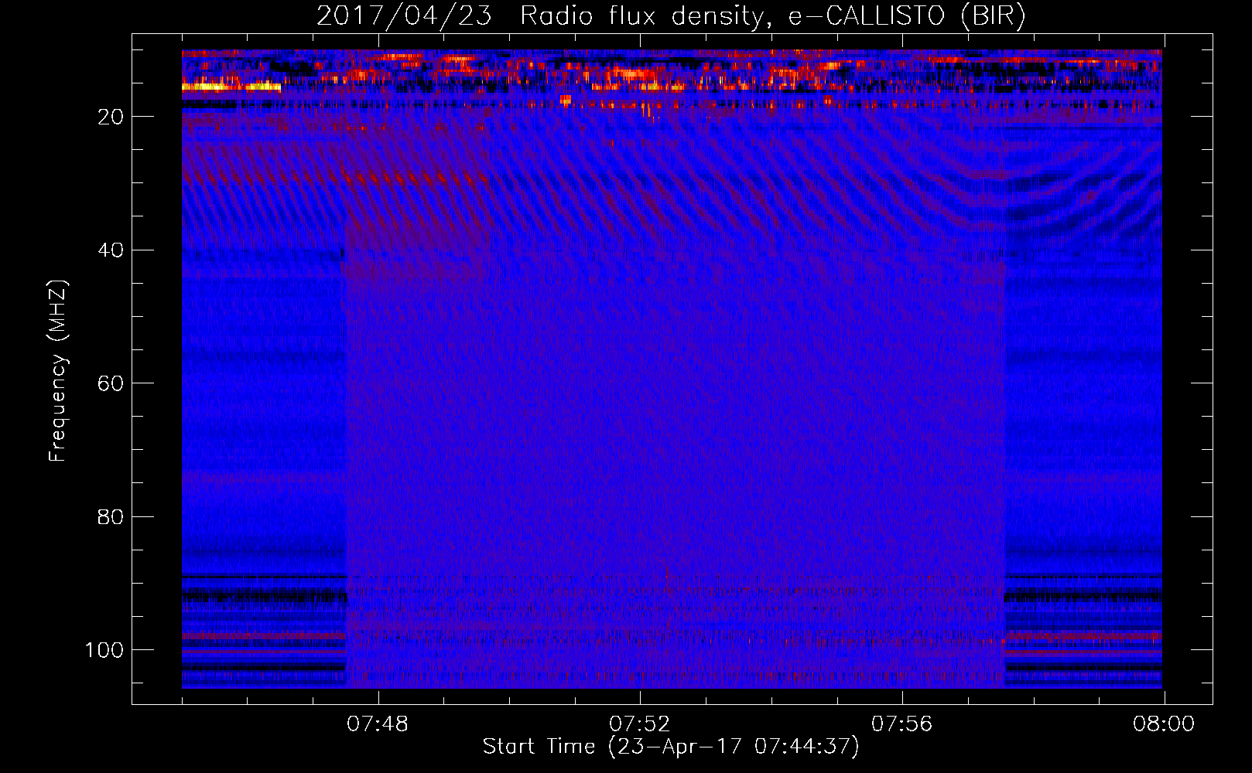Click the 'Start Time (23-Apr-17 07:44:37)' label
The height and width of the screenshot is (773, 1252).
[x=671, y=747]
